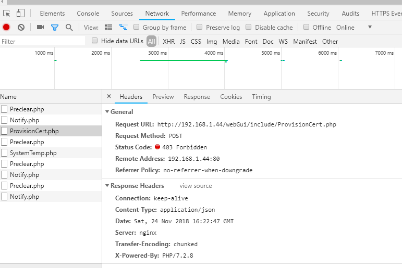Viewport: 402px width, 268px height.
Task: Filter requests by Doc
Action: [x=268, y=42]
